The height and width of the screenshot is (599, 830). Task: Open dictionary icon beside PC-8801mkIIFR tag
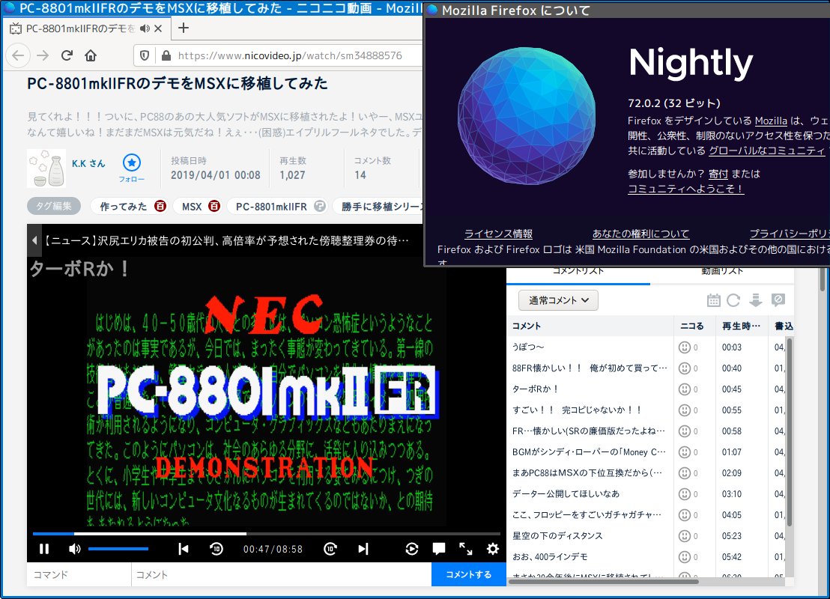pos(319,206)
